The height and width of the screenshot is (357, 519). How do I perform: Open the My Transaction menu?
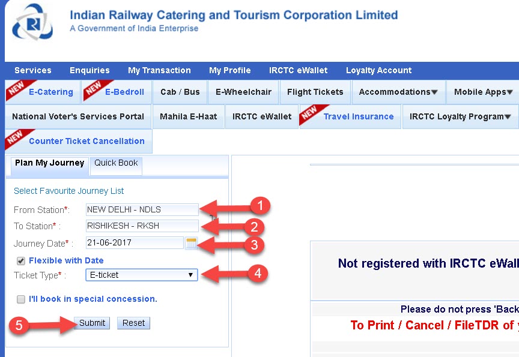point(159,70)
